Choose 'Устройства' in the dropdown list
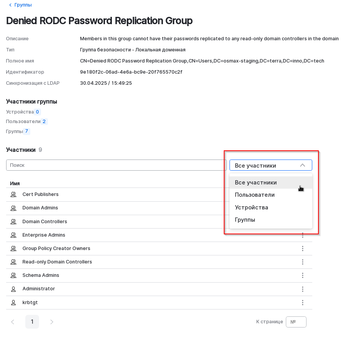This screenshot has width=341, height=339. 251,207
